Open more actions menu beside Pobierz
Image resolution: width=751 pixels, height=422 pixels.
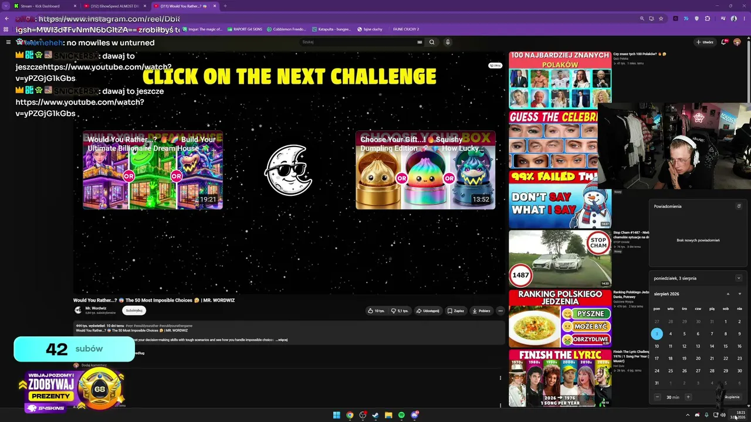(x=500, y=311)
